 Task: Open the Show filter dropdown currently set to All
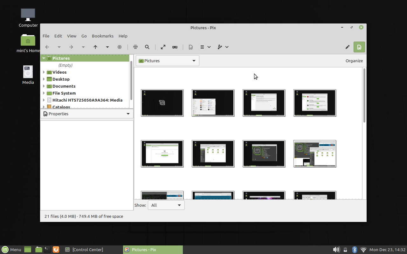point(166,205)
